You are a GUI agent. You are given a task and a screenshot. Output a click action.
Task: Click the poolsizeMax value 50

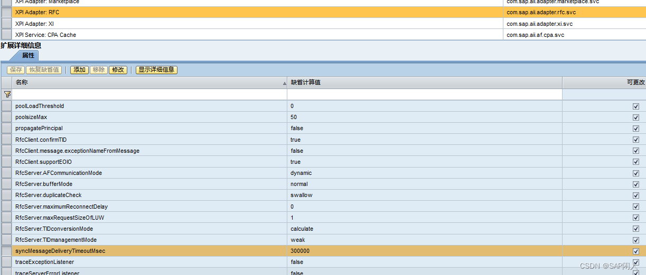294,117
